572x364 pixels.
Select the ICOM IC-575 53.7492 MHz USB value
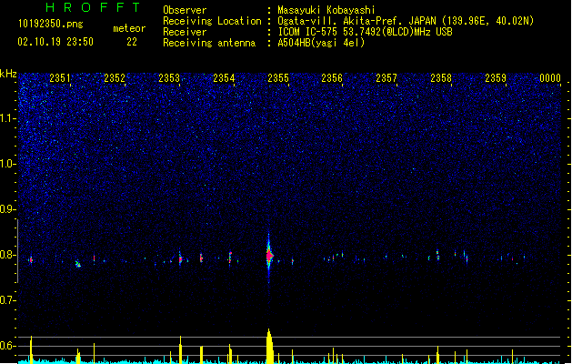tap(366, 32)
